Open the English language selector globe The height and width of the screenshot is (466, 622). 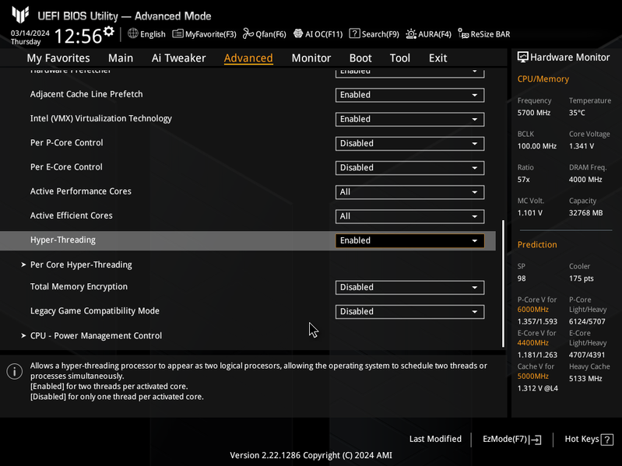tap(147, 34)
